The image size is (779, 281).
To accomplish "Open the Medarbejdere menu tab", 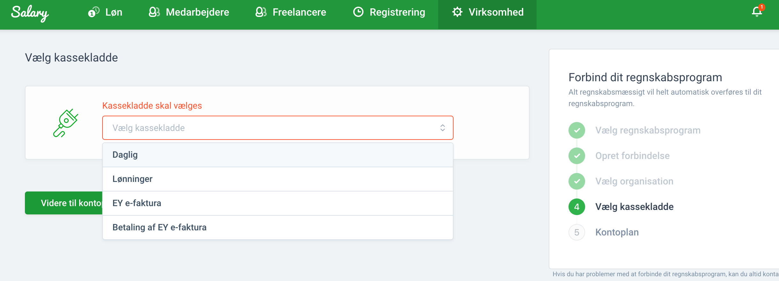I will coord(197,12).
